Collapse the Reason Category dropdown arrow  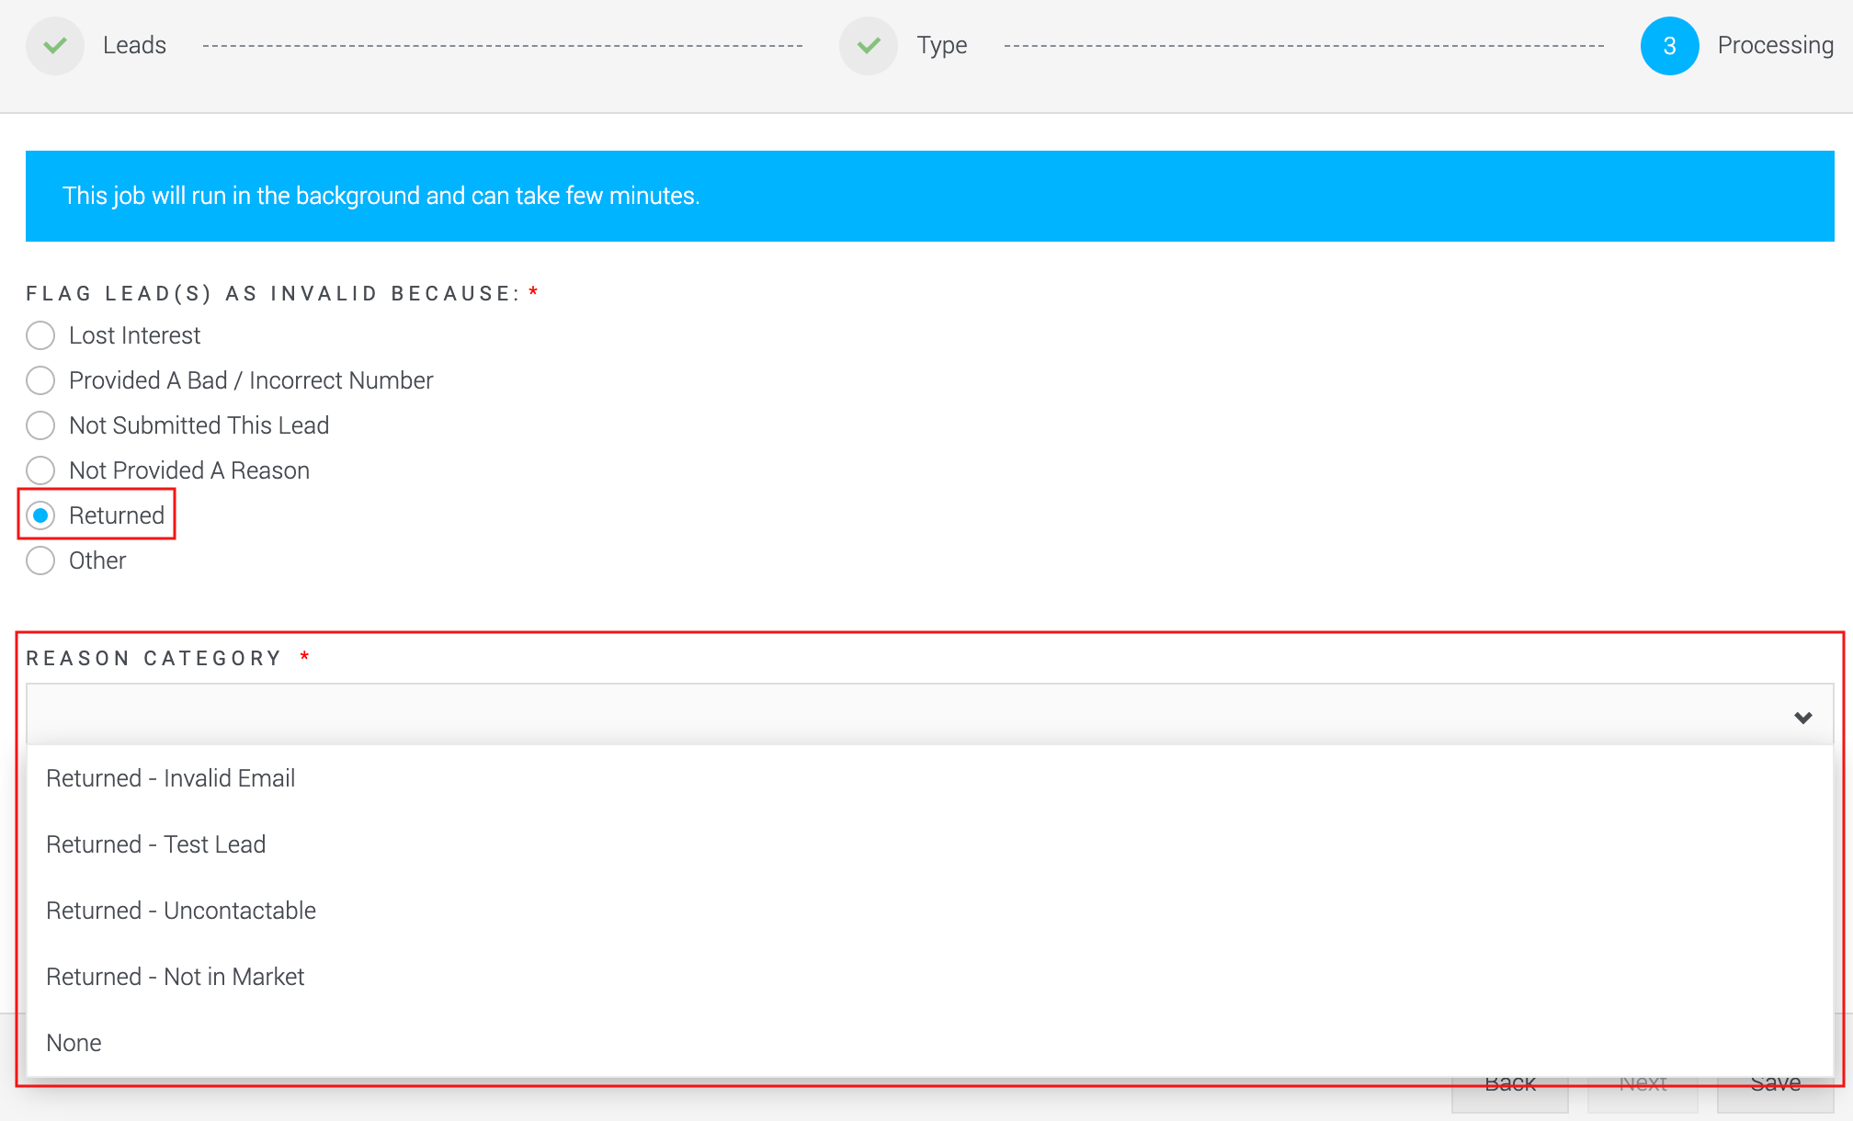[1803, 718]
